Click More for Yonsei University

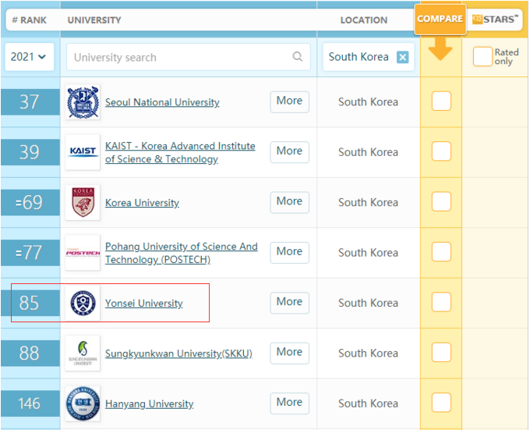click(x=289, y=303)
